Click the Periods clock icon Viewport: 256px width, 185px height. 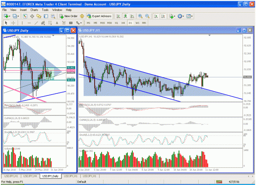(x=180, y=16)
